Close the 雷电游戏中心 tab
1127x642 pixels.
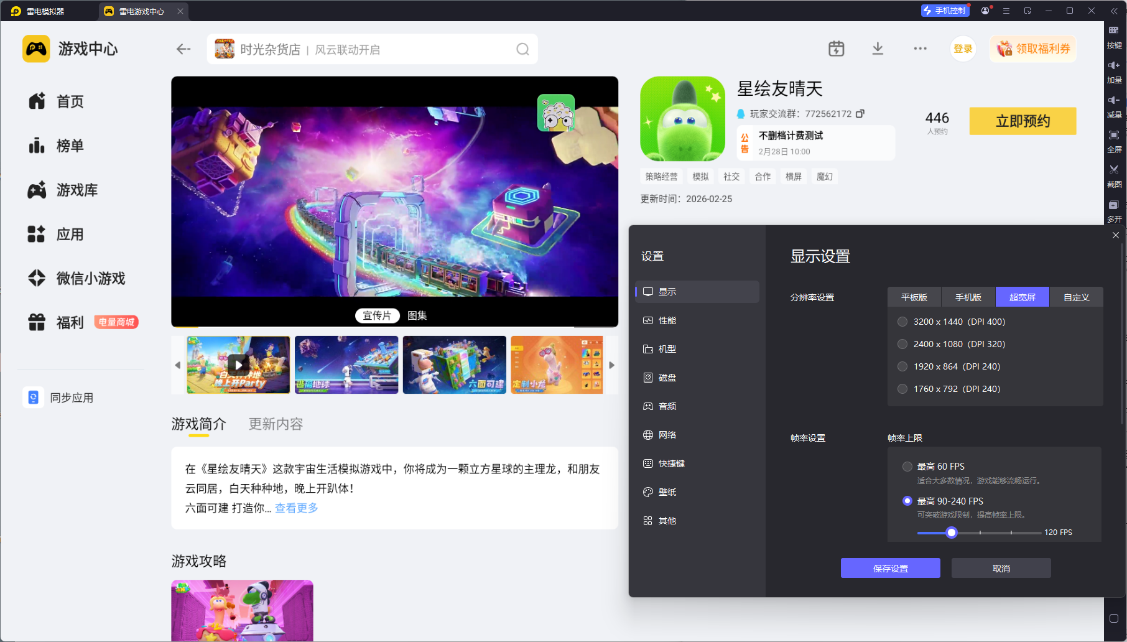tap(180, 11)
